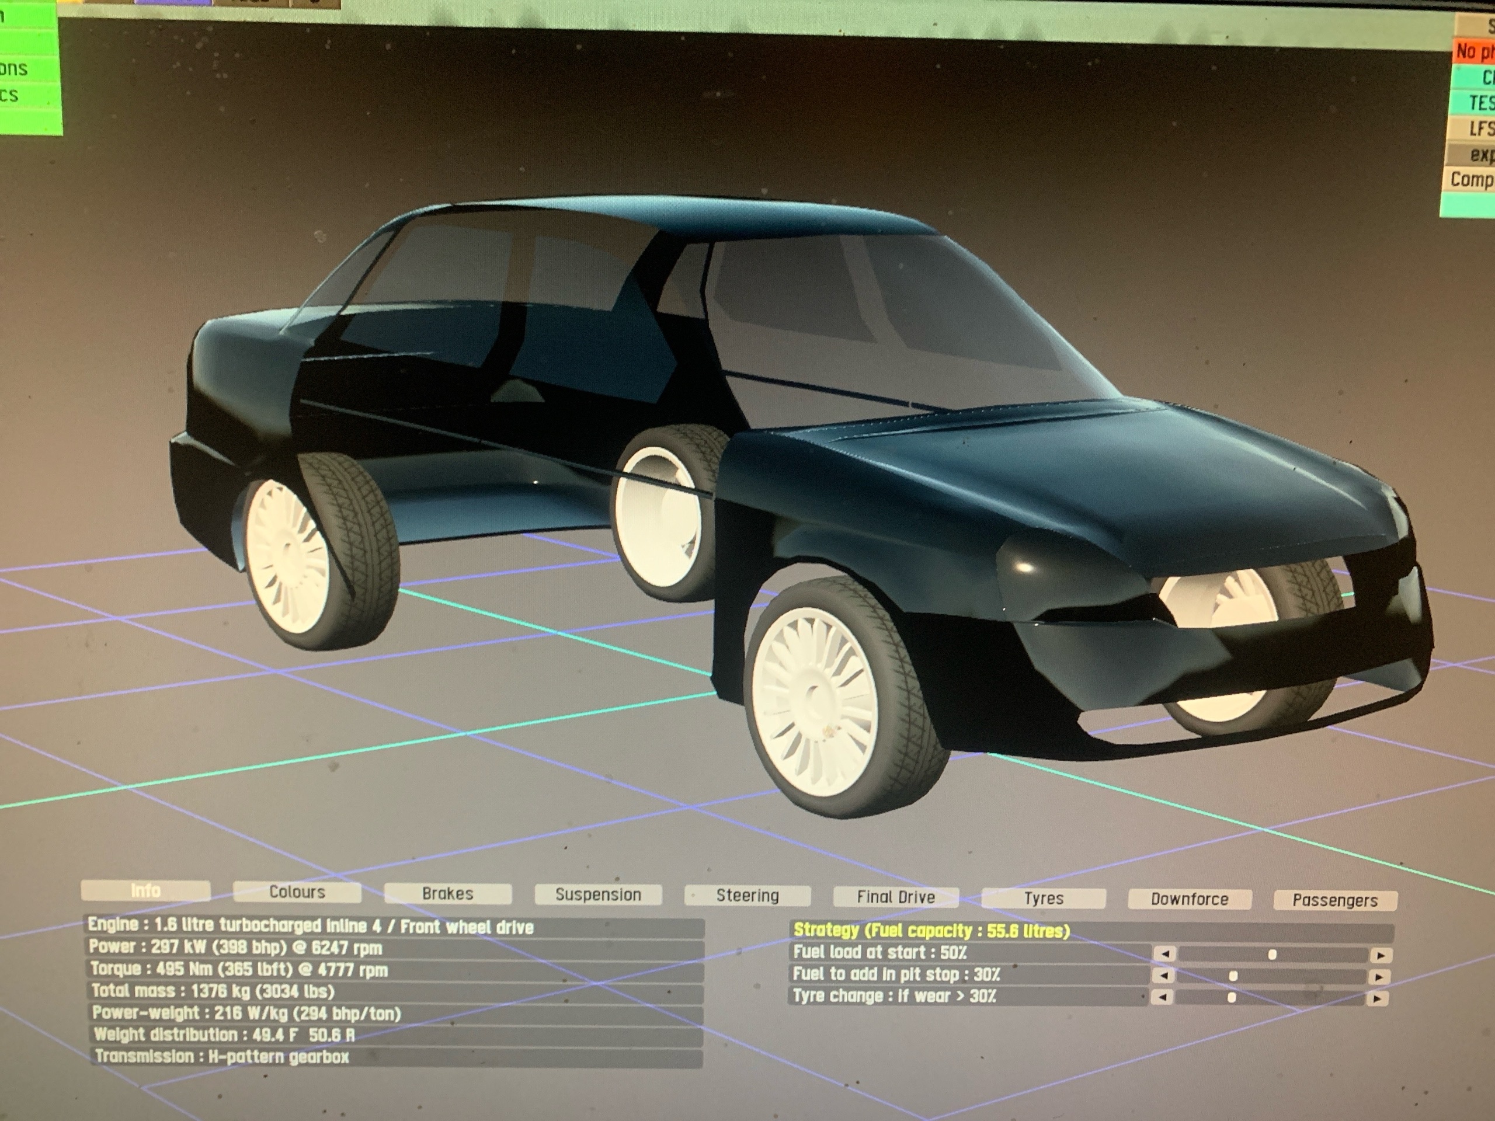Image resolution: width=1495 pixels, height=1121 pixels.
Task: Open the Brakes tab
Action: pyautogui.click(x=447, y=893)
